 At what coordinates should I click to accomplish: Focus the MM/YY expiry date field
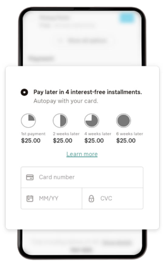52,199
